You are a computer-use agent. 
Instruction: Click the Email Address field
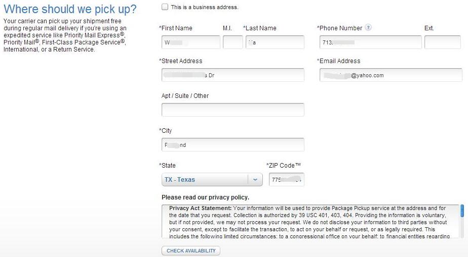coord(391,75)
